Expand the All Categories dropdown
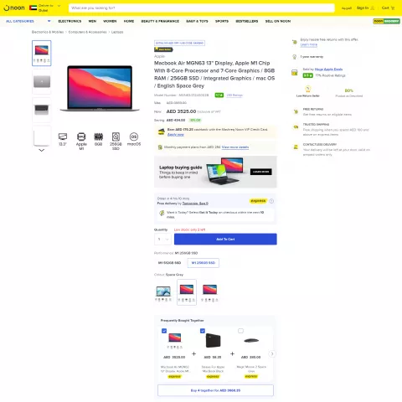Image resolution: width=402 pixels, height=402 pixels. 49,21
